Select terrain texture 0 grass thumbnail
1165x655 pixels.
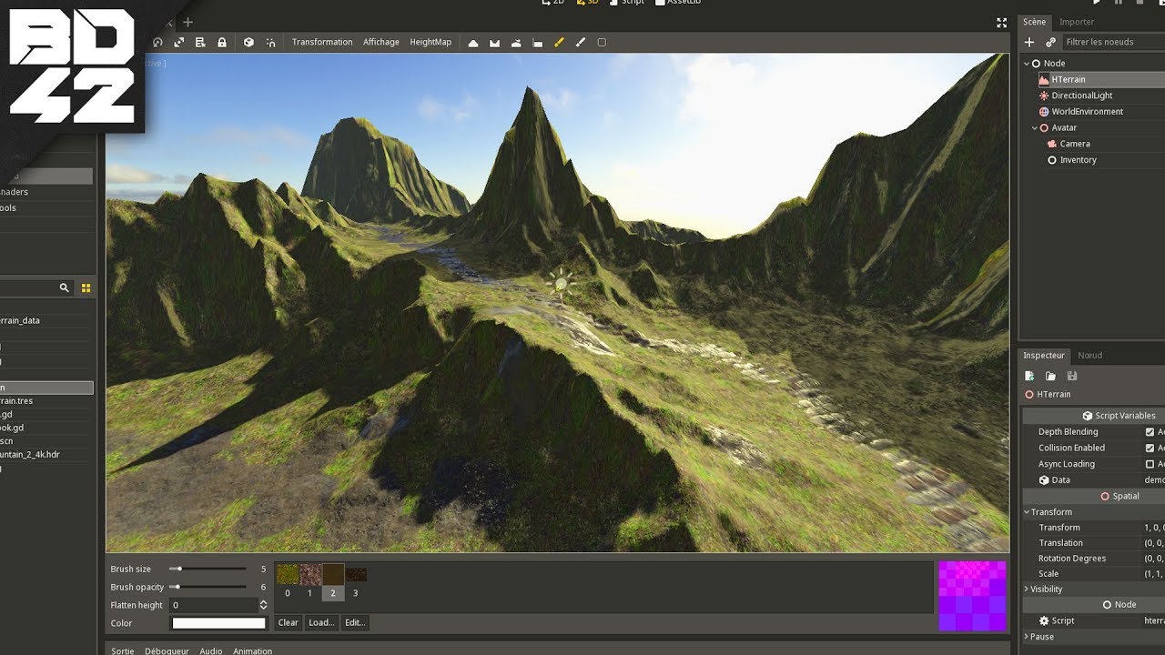[x=288, y=575]
